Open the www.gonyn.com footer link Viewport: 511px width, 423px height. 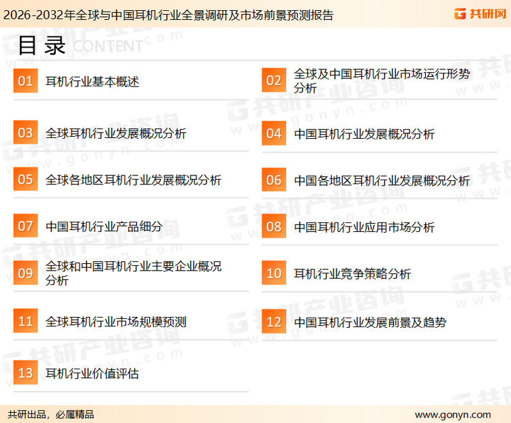pos(453,415)
